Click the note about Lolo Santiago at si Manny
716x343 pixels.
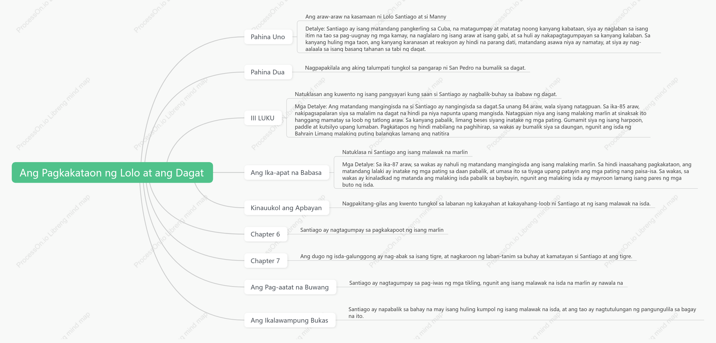tap(376, 17)
